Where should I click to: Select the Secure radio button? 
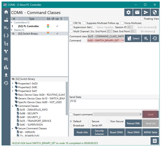pos(89,121)
